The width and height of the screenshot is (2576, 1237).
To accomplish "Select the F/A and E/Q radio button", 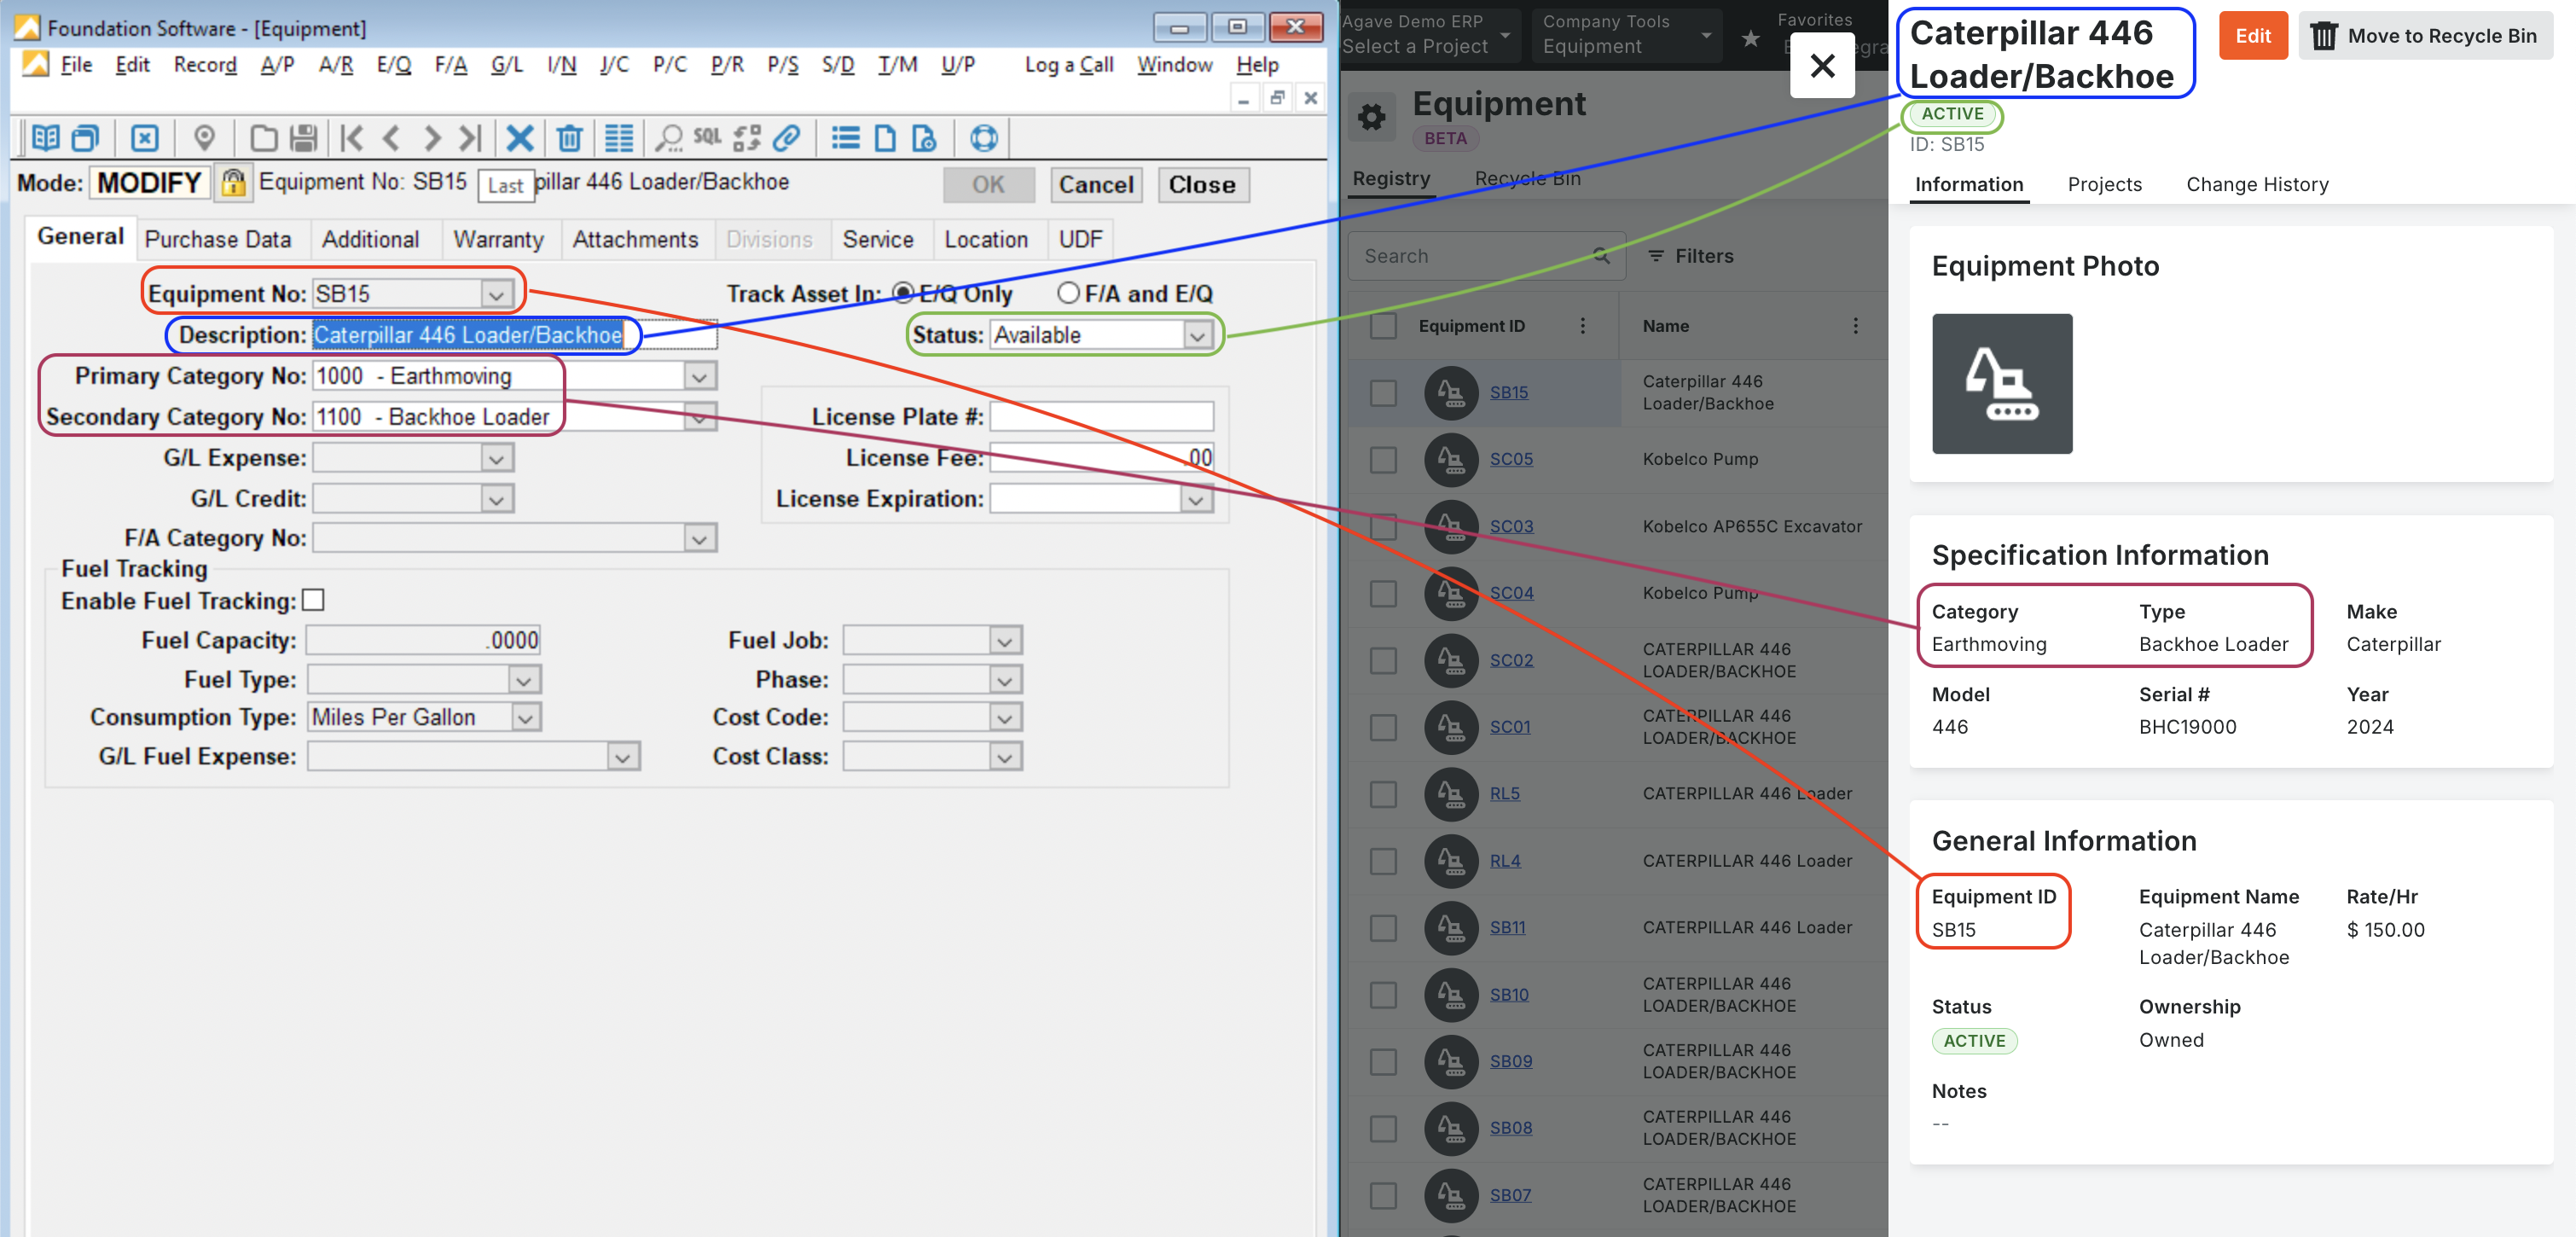I will pos(1068,293).
